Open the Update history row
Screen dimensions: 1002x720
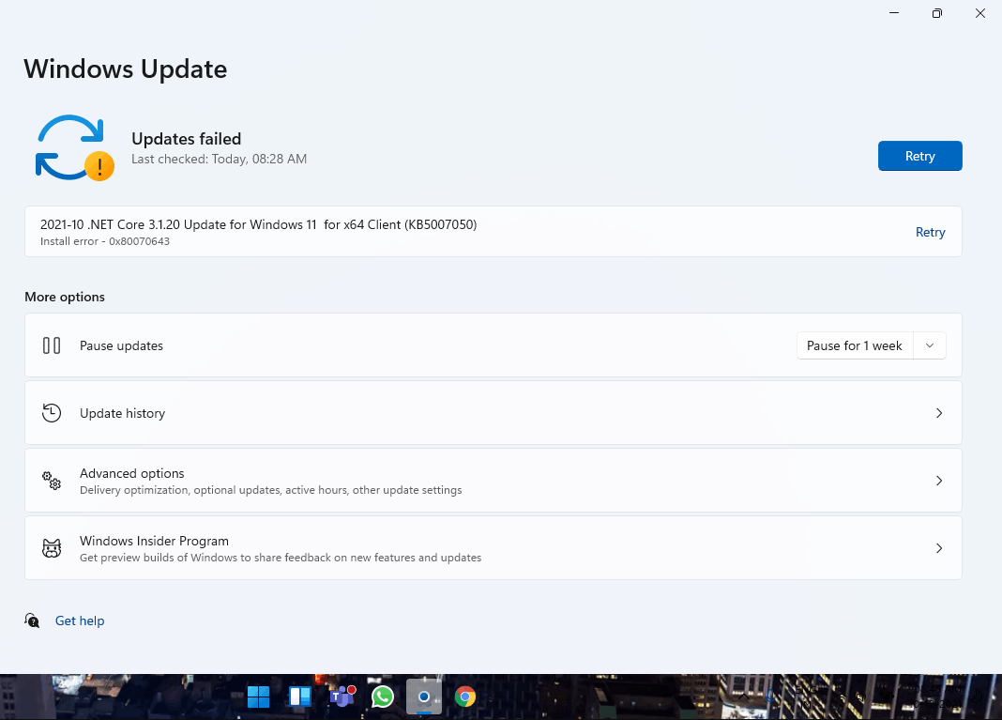click(493, 413)
